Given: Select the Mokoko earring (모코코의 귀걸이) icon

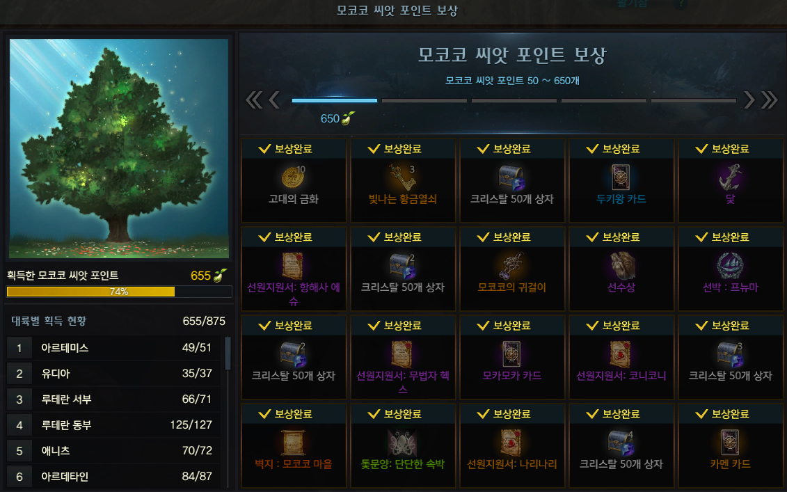Looking at the screenshot, I should 511,266.
